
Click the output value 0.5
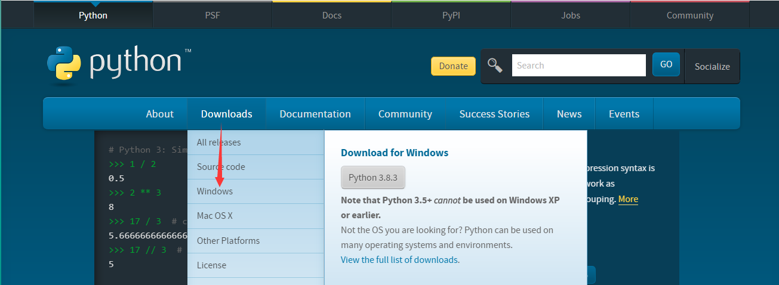(116, 178)
